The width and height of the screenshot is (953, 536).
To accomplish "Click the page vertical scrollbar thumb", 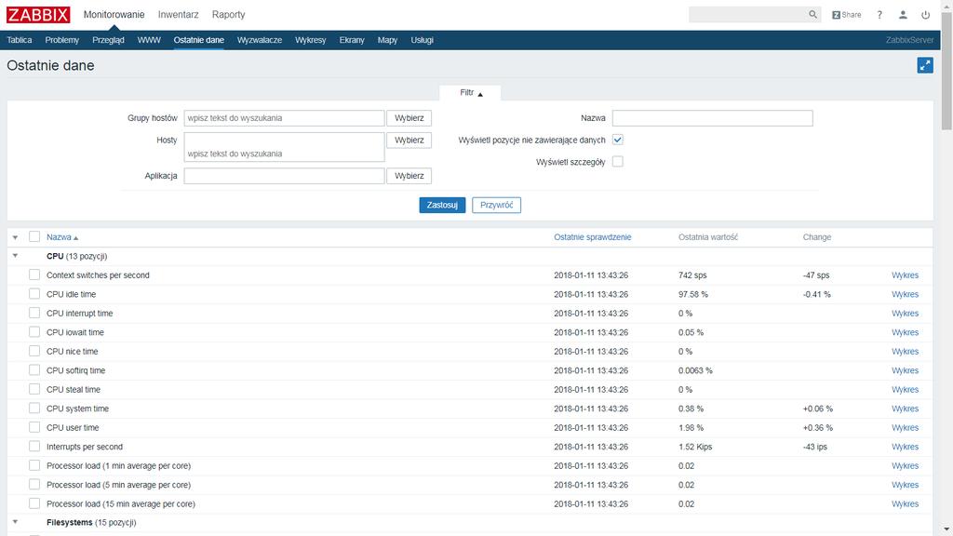I will pyautogui.click(x=946, y=70).
